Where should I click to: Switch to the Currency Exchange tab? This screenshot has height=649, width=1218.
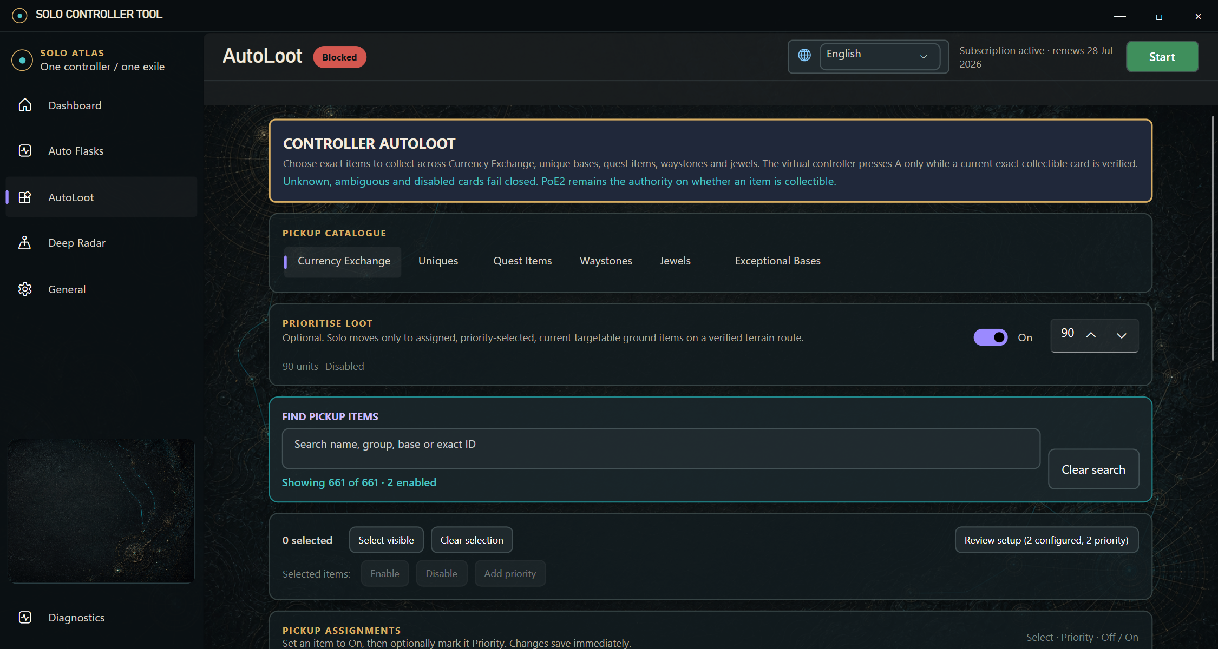343,261
